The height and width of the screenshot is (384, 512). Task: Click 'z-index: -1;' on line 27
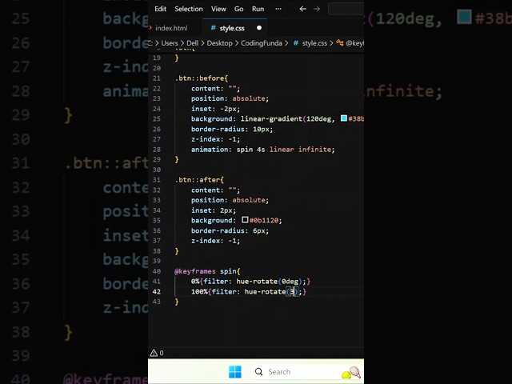pos(215,139)
